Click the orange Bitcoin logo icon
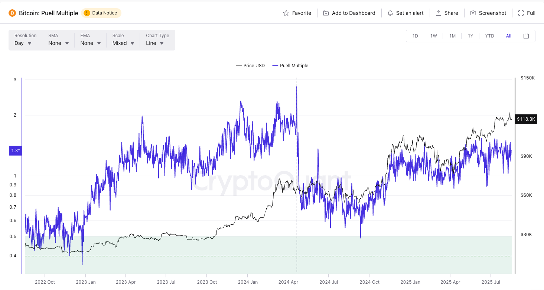 pyautogui.click(x=12, y=13)
